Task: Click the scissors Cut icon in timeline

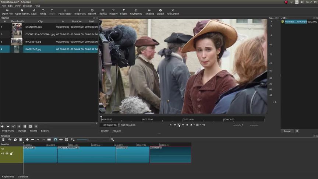Action: click(x=9, y=140)
